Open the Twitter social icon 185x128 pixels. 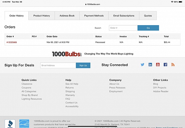coord(142,65)
